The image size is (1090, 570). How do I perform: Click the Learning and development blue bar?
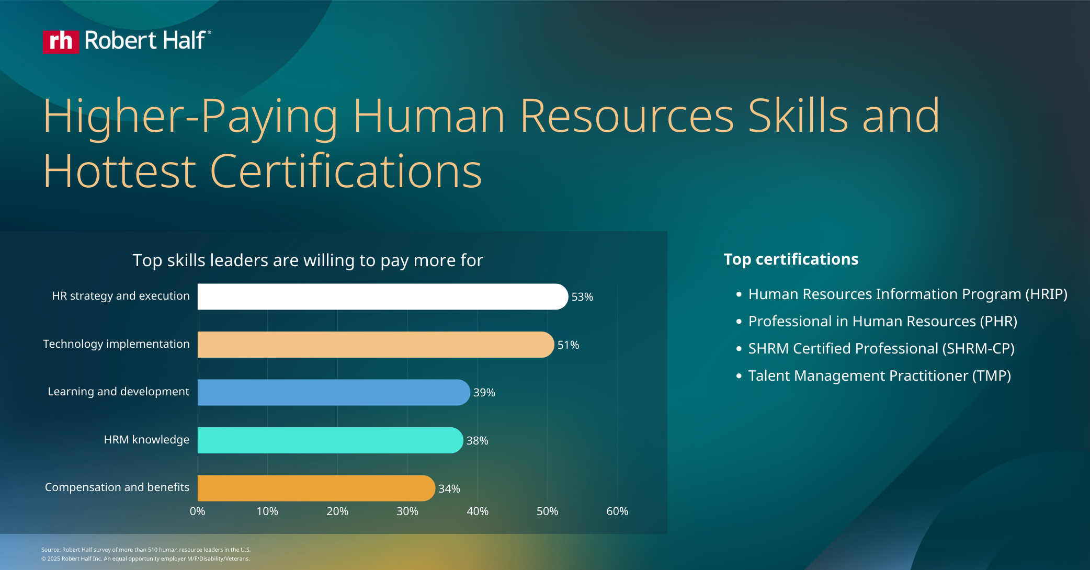(332, 391)
